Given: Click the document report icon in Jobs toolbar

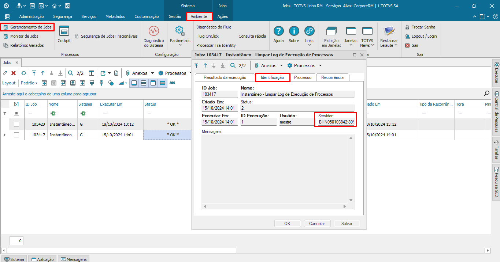Looking at the screenshot, I should click(x=116, y=73).
